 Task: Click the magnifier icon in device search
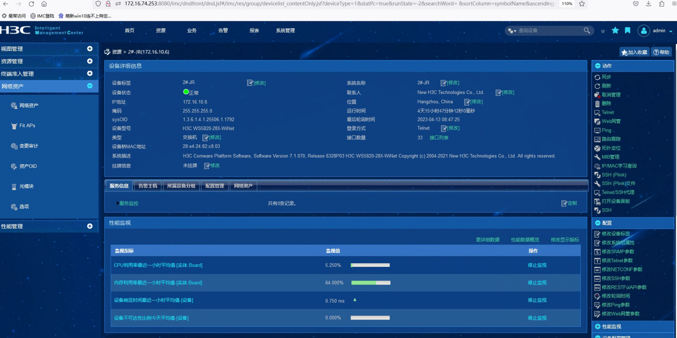coord(587,30)
